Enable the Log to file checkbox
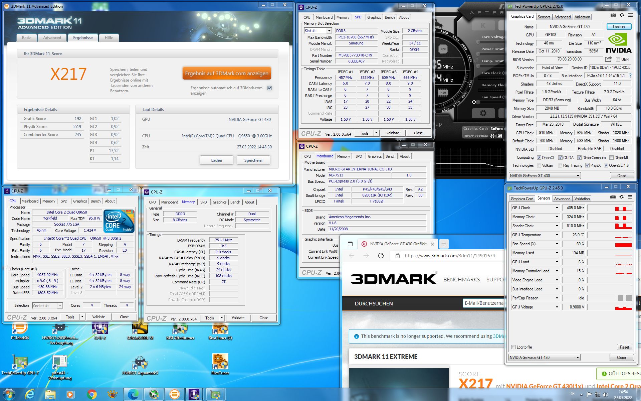The width and height of the screenshot is (641, 401). (514, 347)
